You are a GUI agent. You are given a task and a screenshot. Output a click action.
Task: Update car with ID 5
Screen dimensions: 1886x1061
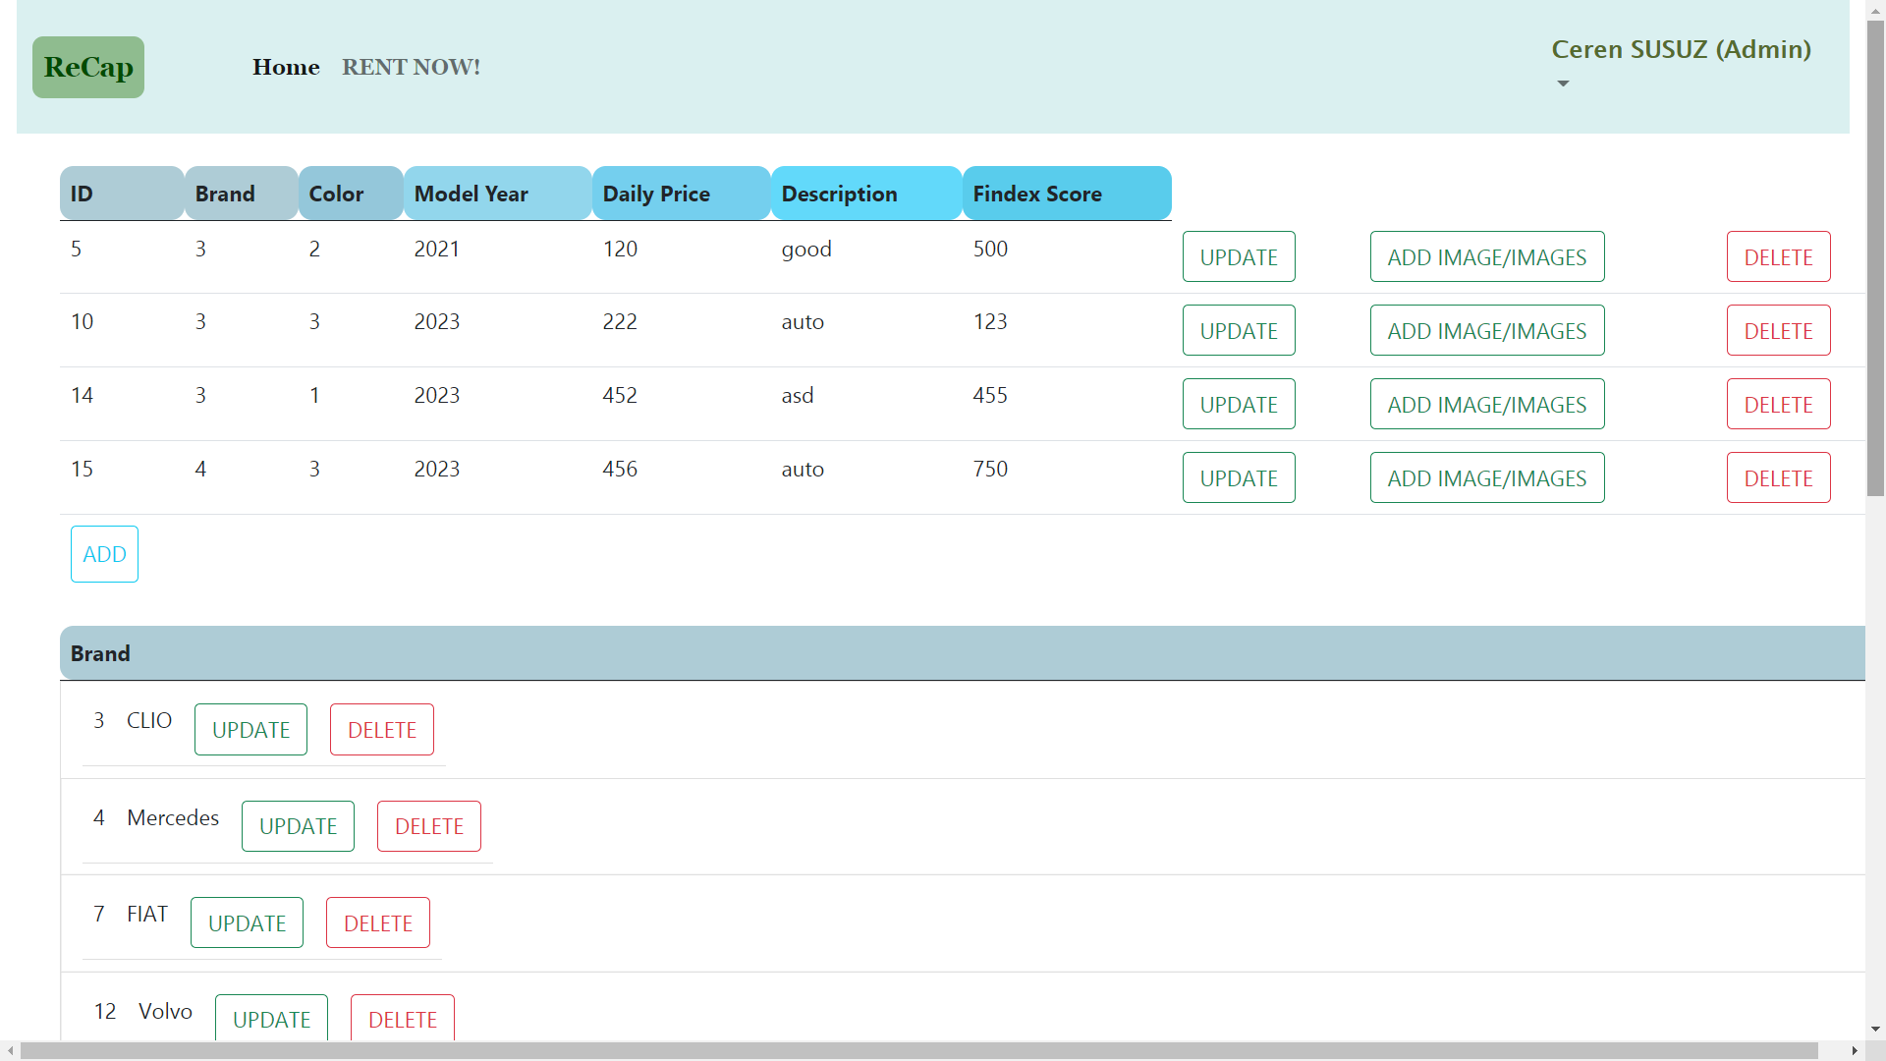coord(1238,257)
